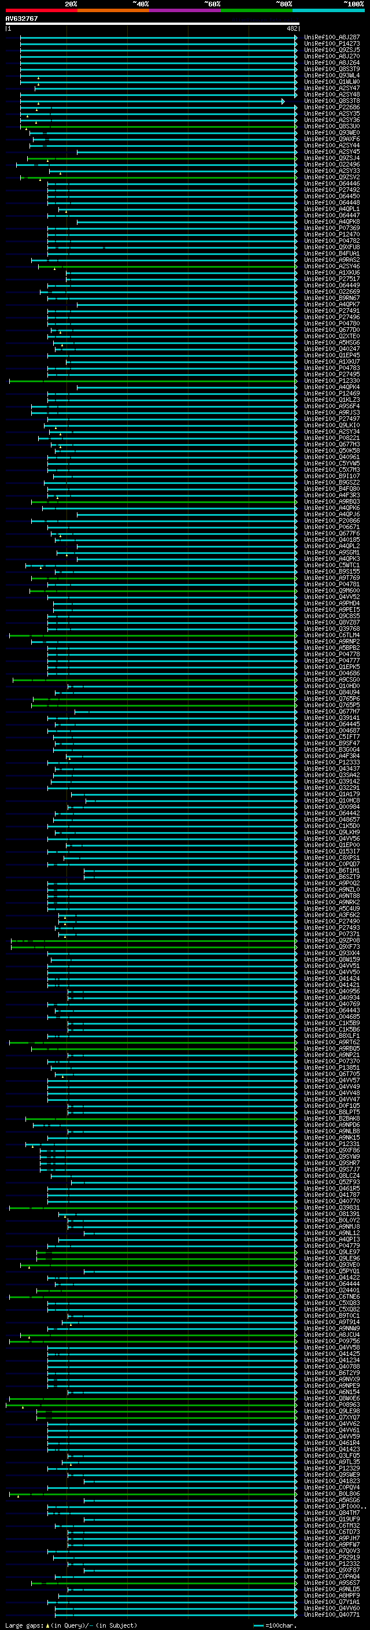Screen dimensions: 370x1630
Task: Select the UniRef100_P12330 label
Action: [332, 381]
